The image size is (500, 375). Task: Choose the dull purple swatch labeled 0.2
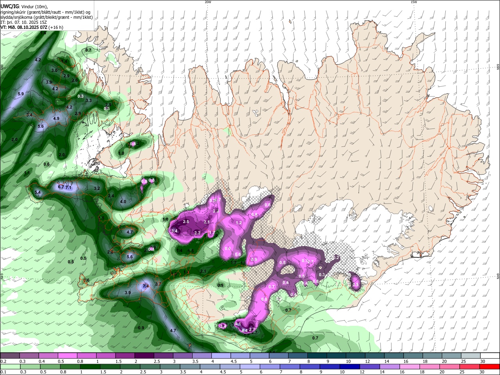(x=9, y=356)
